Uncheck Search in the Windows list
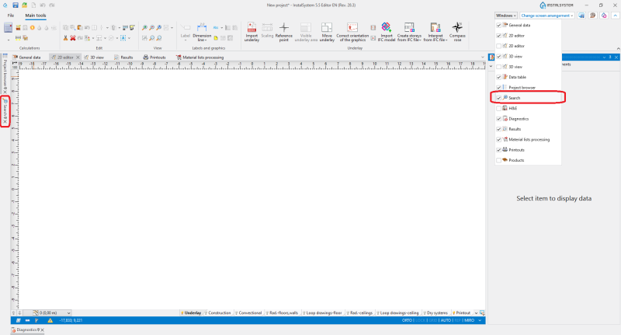Viewport: 621px width, 335px height. tap(499, 98)
